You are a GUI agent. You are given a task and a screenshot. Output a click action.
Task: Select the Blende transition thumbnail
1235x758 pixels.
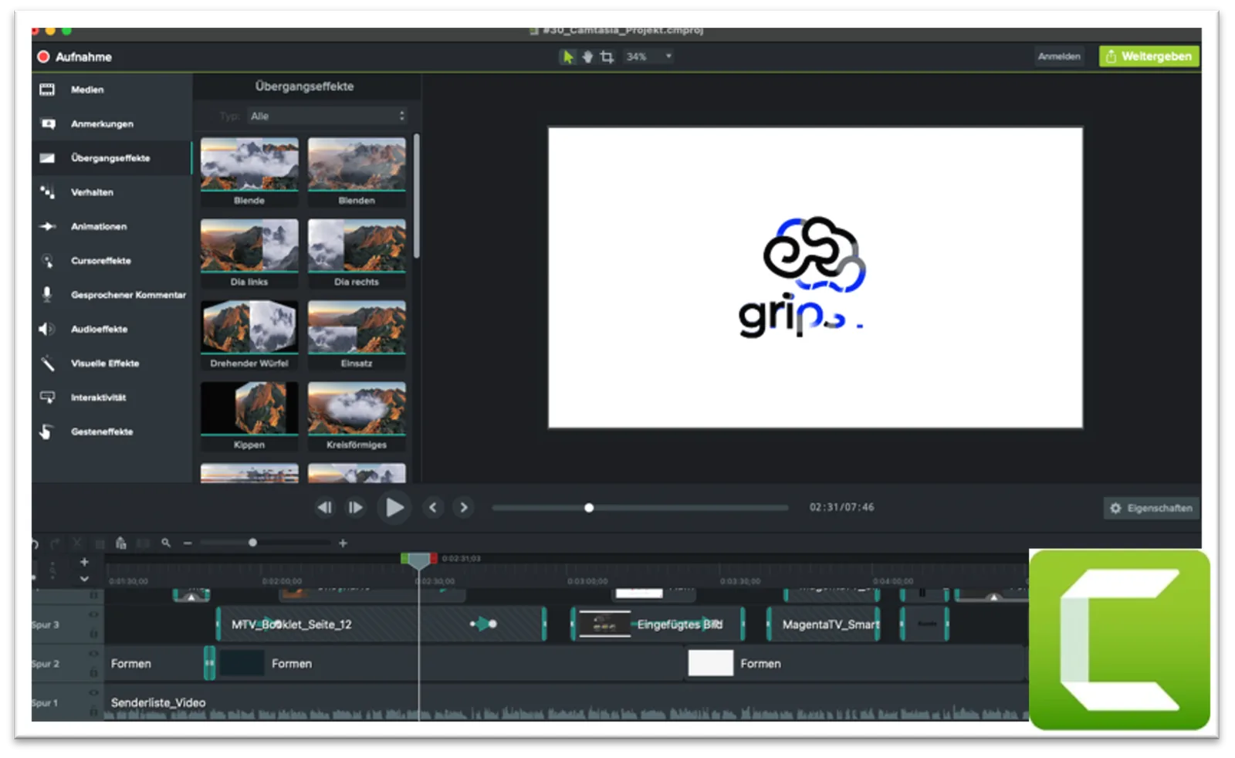coord(249,164)
